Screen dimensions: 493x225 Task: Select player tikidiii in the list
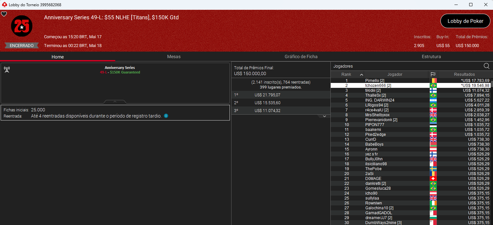pyautogui.click(x=411, y=90)
